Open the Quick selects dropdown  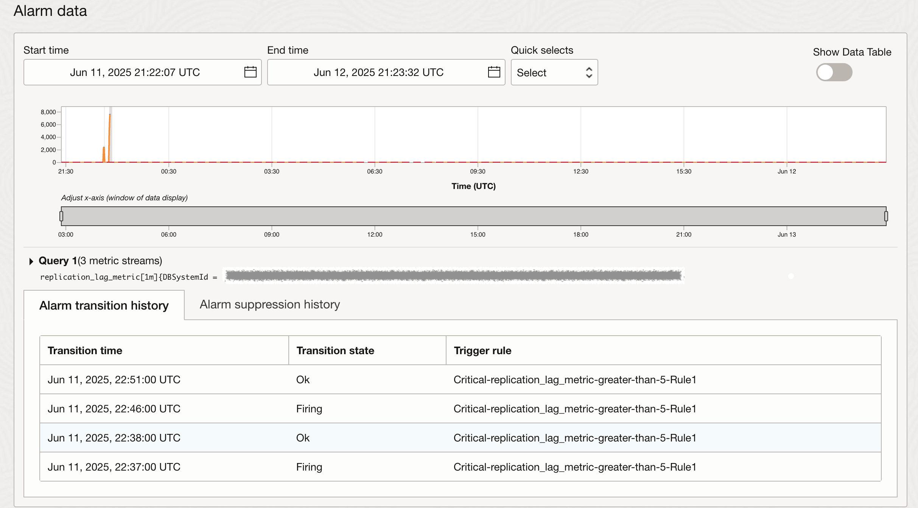click(554, 72)
